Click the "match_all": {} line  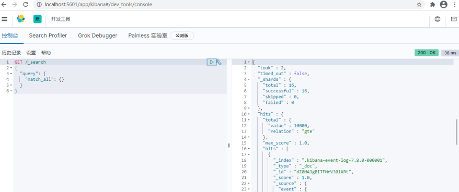(x=44, y=79)
